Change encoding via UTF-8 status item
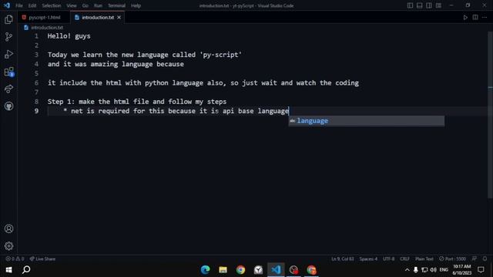493x277 pixels. (388, 259)
